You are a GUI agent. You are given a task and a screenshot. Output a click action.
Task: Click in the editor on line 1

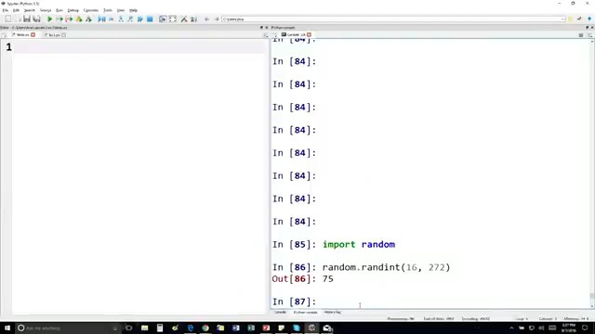[x=139, y=47]
